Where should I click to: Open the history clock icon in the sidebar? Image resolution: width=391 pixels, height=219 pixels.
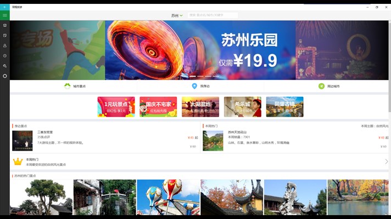coord(5,56)
